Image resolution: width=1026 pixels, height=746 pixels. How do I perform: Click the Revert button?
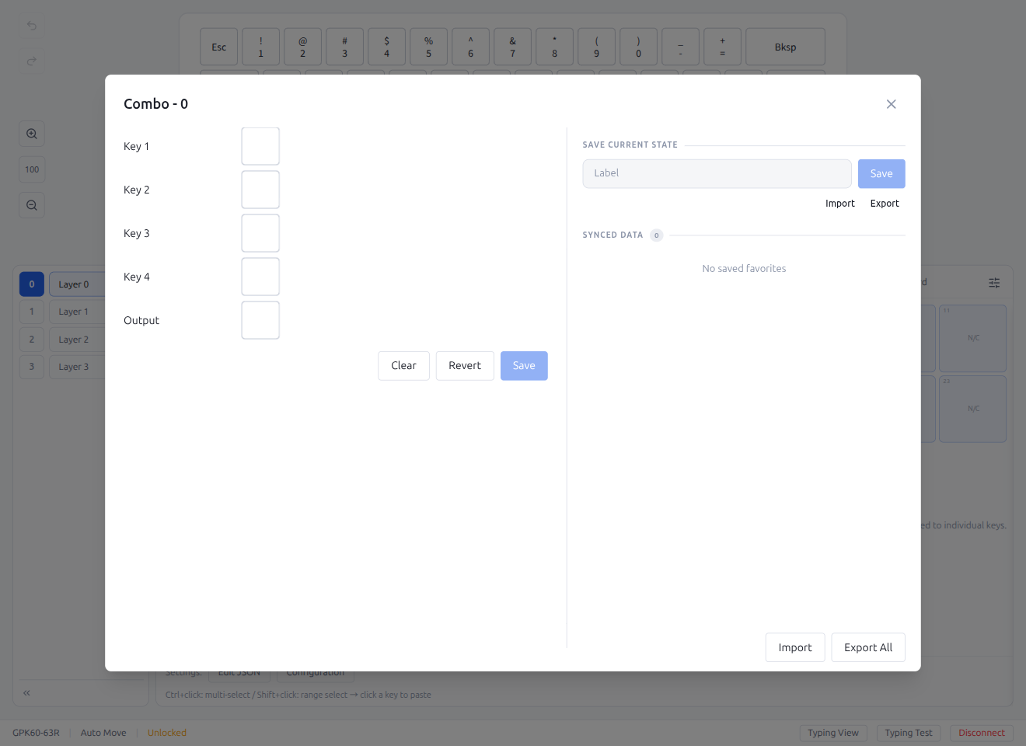[x=465, y=366]
